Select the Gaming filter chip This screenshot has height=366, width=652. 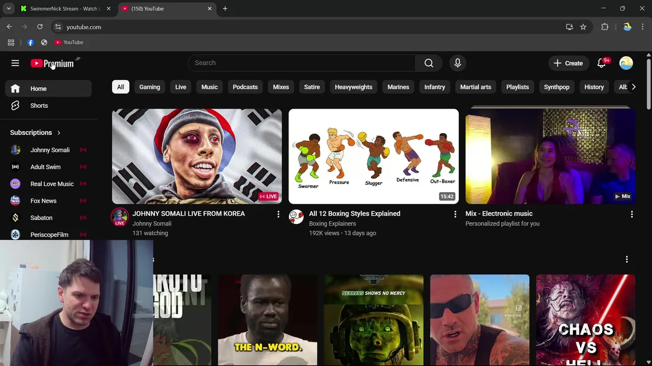pyautogui.click(x=150, y=87)
